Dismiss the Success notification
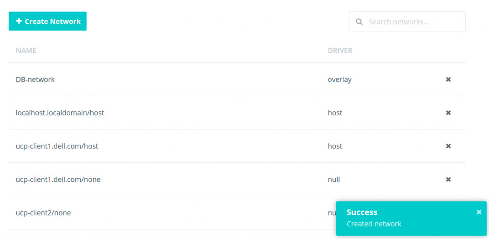This screenshot has height=239, width=489. [479, 212]
